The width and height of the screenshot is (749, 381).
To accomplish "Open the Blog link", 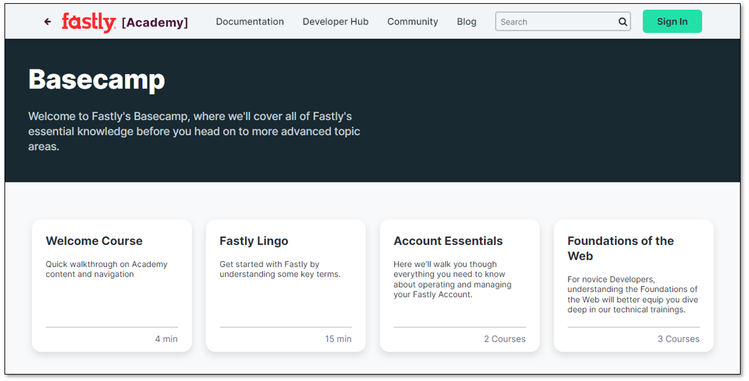I will coord(467,21).
